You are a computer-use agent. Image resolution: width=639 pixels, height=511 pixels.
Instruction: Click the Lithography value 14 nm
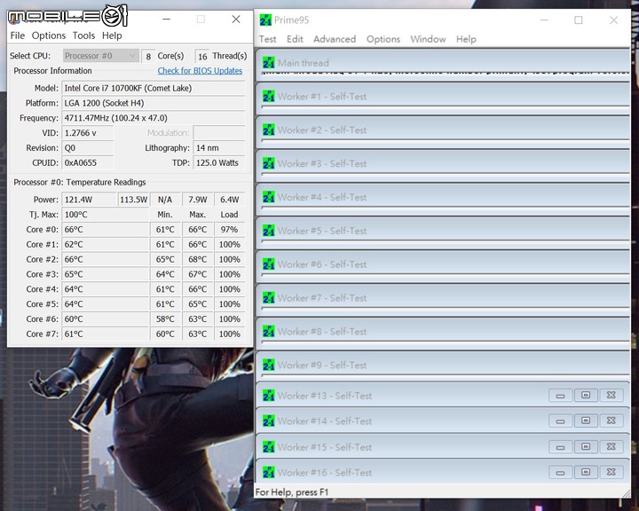[219, 148]
